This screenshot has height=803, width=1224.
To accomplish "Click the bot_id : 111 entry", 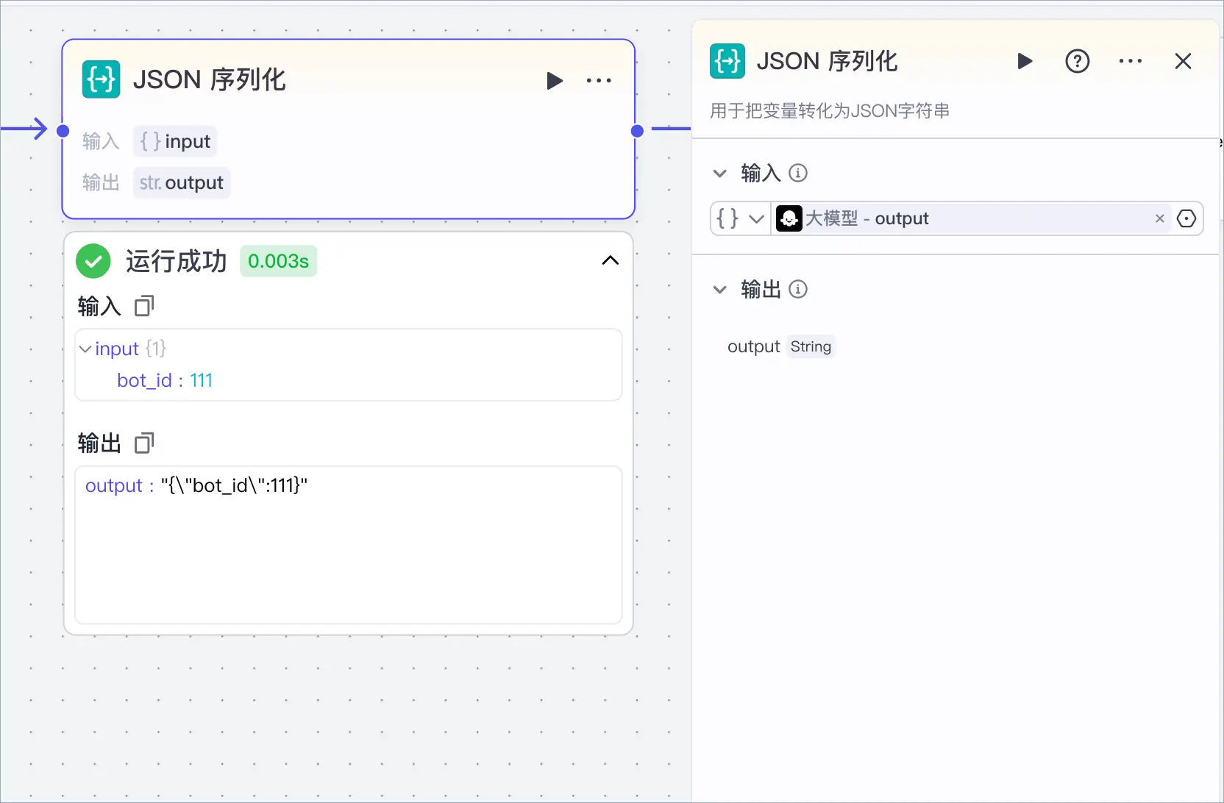I will pos(165,380).
